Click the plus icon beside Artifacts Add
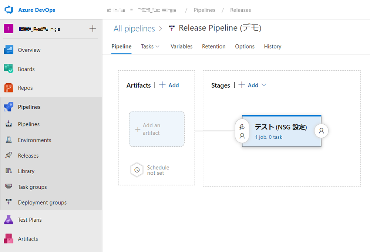 (x=162, y=85)
